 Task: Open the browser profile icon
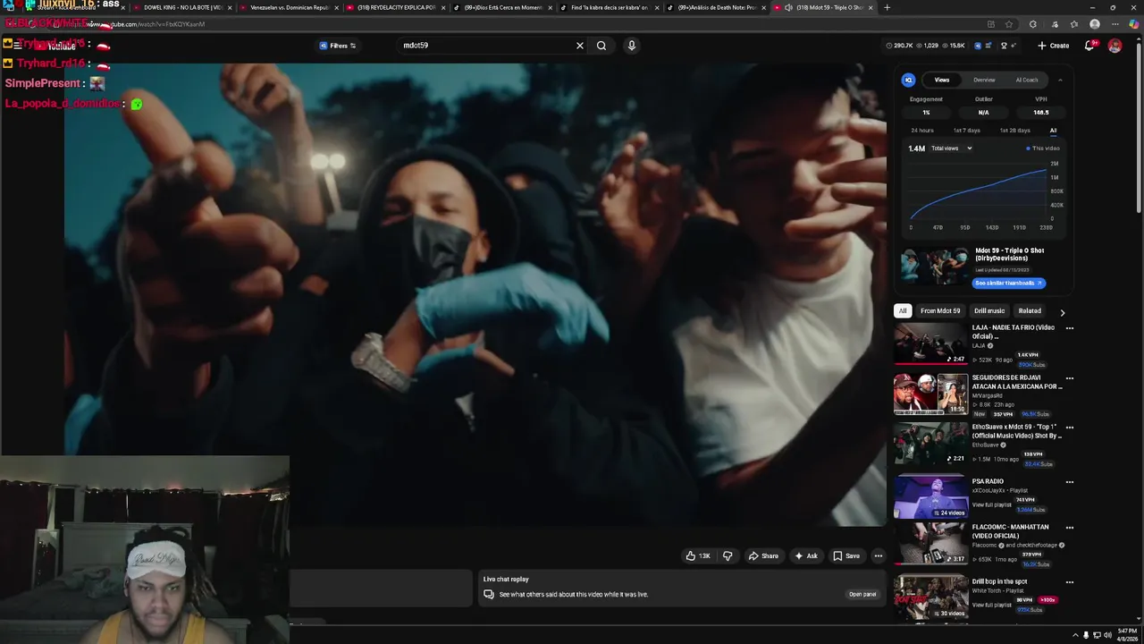[x=1095, y=24]
